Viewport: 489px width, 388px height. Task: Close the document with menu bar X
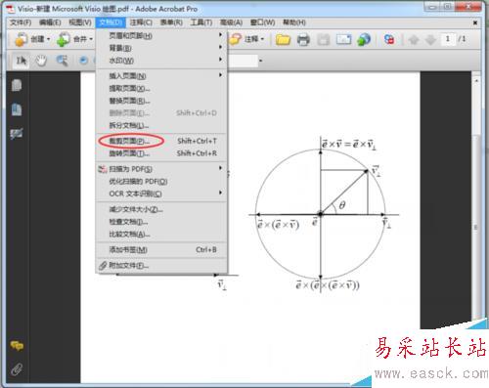(x=475, y=22)
